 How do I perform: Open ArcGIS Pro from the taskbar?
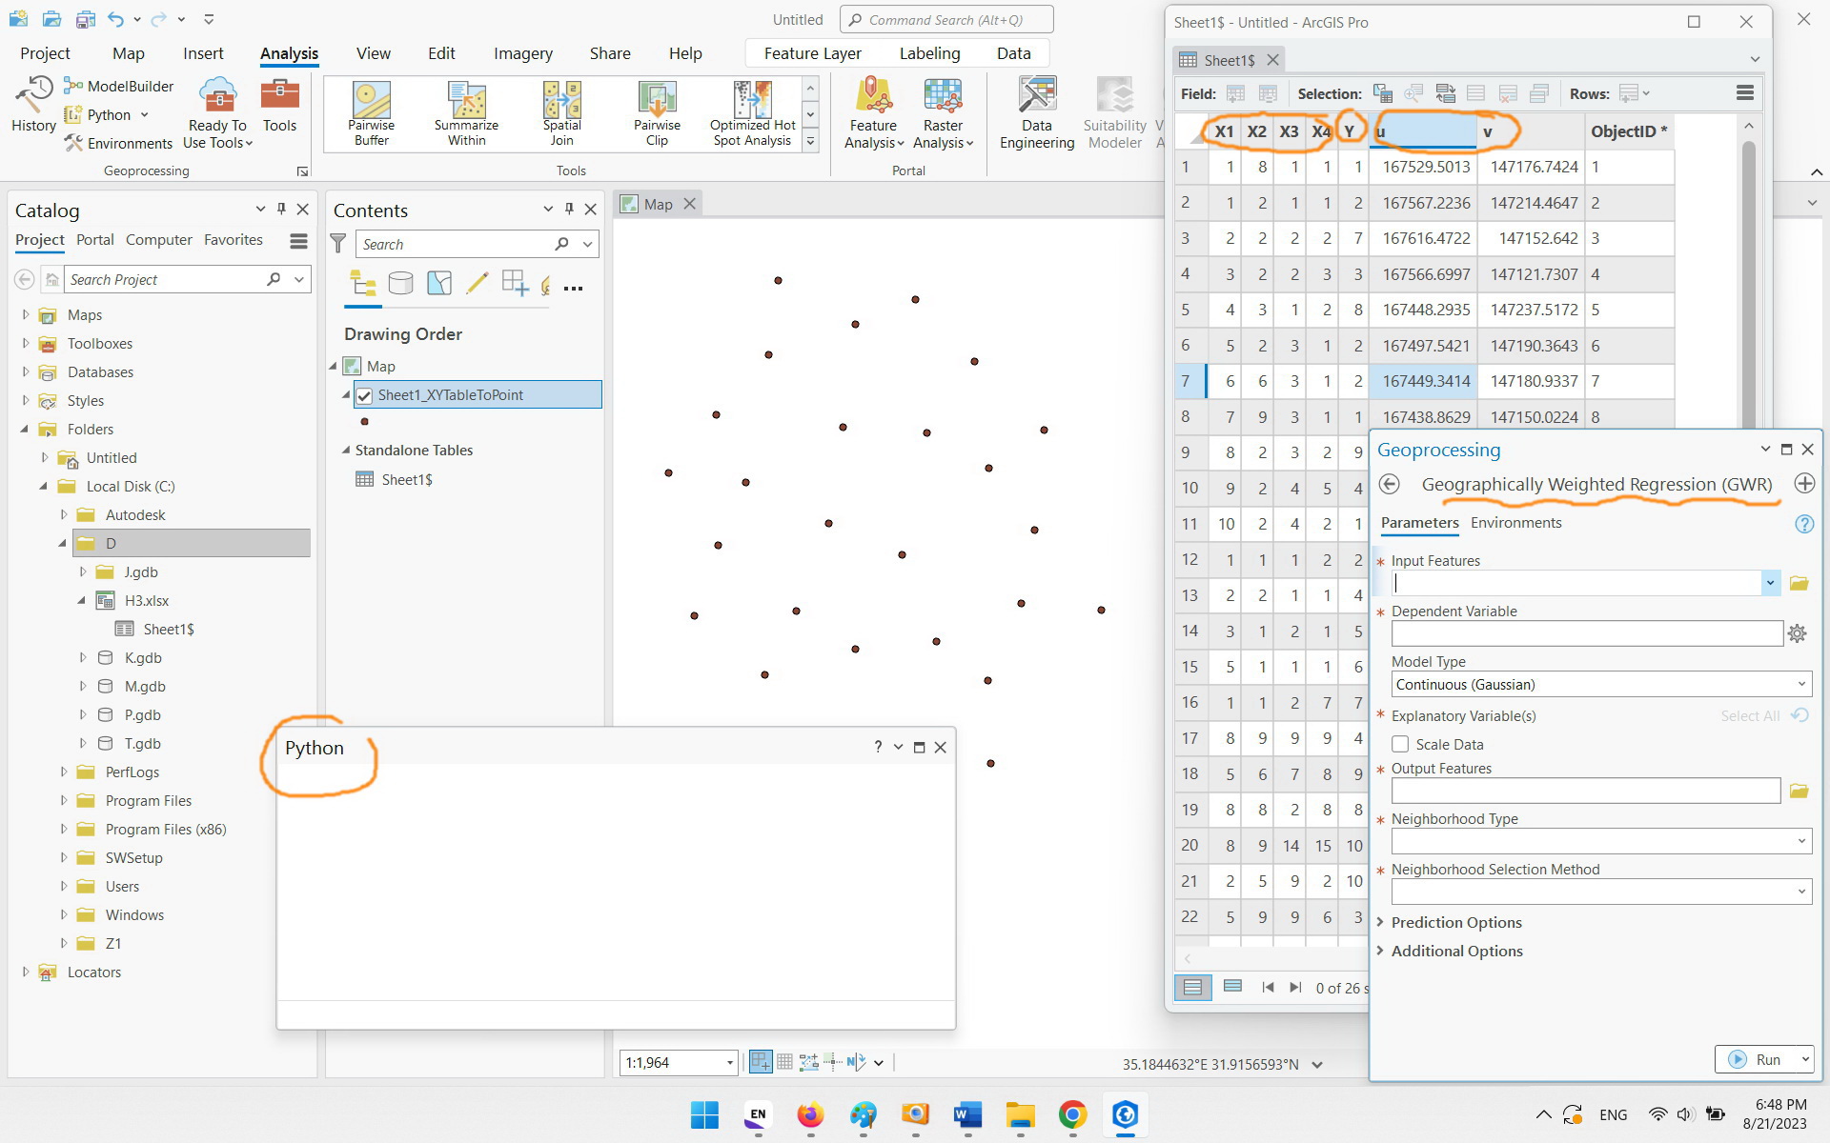[1125, 1114]
